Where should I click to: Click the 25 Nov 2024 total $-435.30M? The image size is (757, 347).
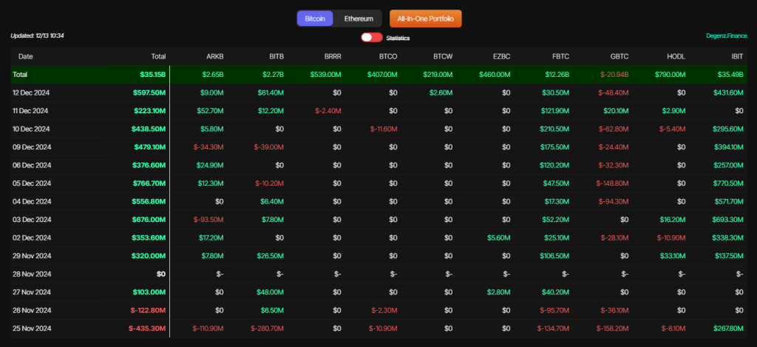click(x=146, y=328)
